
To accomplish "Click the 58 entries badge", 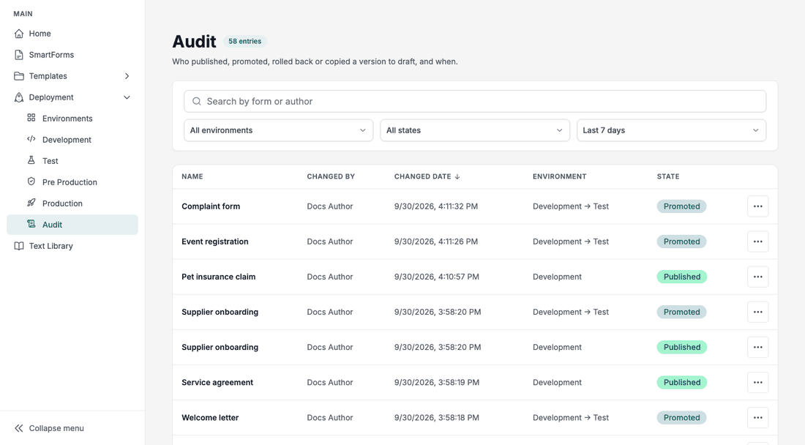I will point(245,41).
